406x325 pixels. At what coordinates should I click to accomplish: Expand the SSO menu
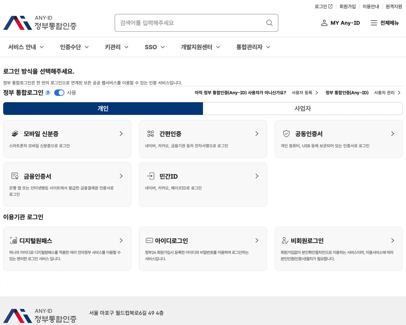click(x=155, y=47)
